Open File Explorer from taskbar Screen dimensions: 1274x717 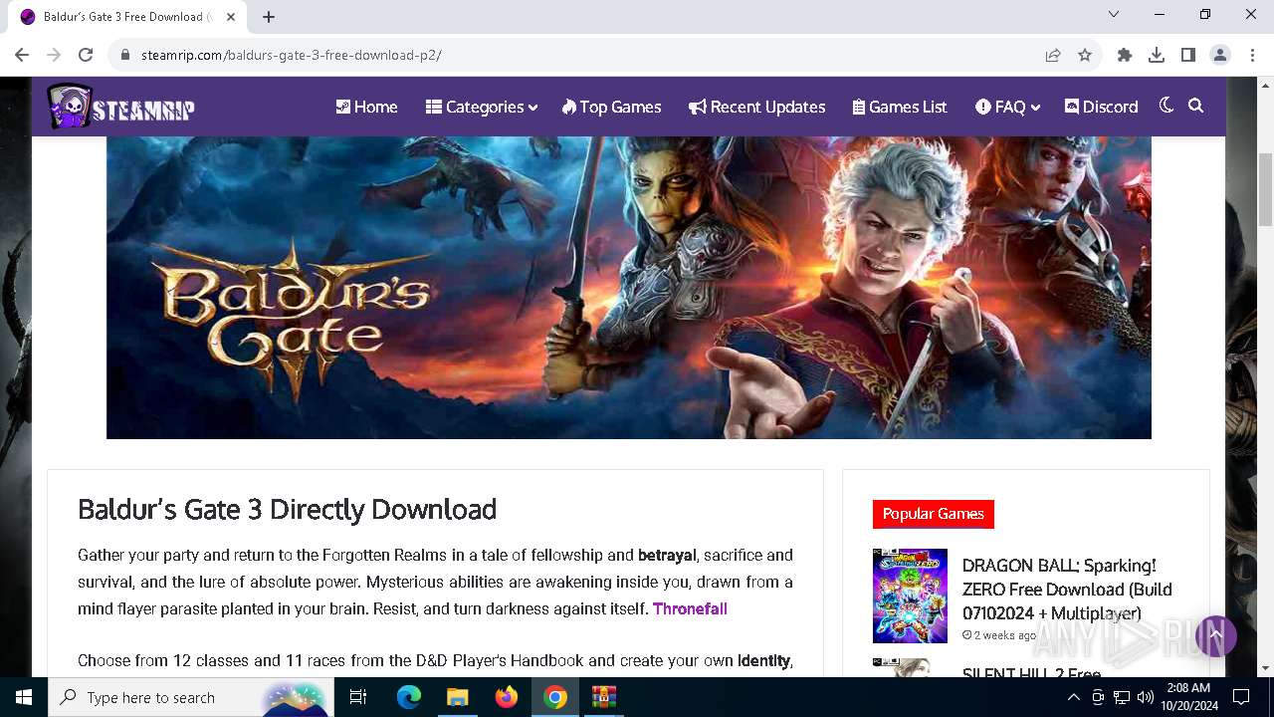(457, 697)
